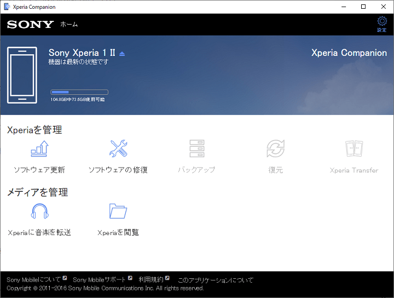The height and width of the screenshot is (298, 394).
Task: Click the Xperiaに音楽を転送 label
Action: click(x=39, y=232)
